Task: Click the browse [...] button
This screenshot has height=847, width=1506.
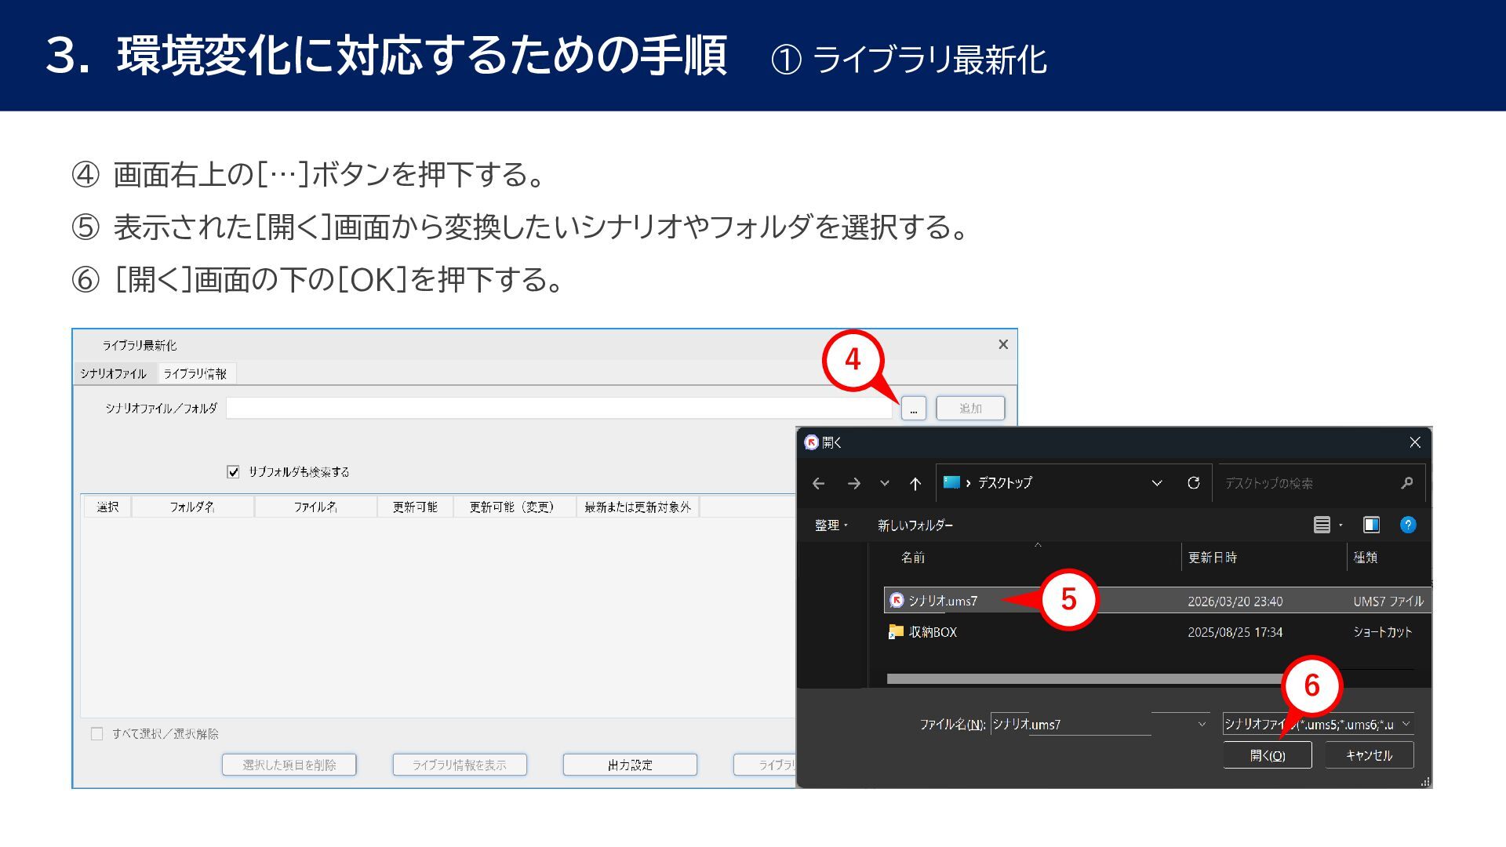Action: point(913,409)
